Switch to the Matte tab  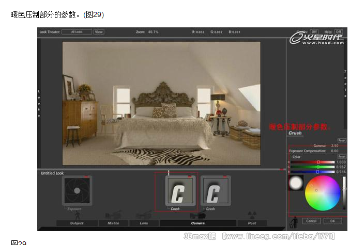click(113, 223)
